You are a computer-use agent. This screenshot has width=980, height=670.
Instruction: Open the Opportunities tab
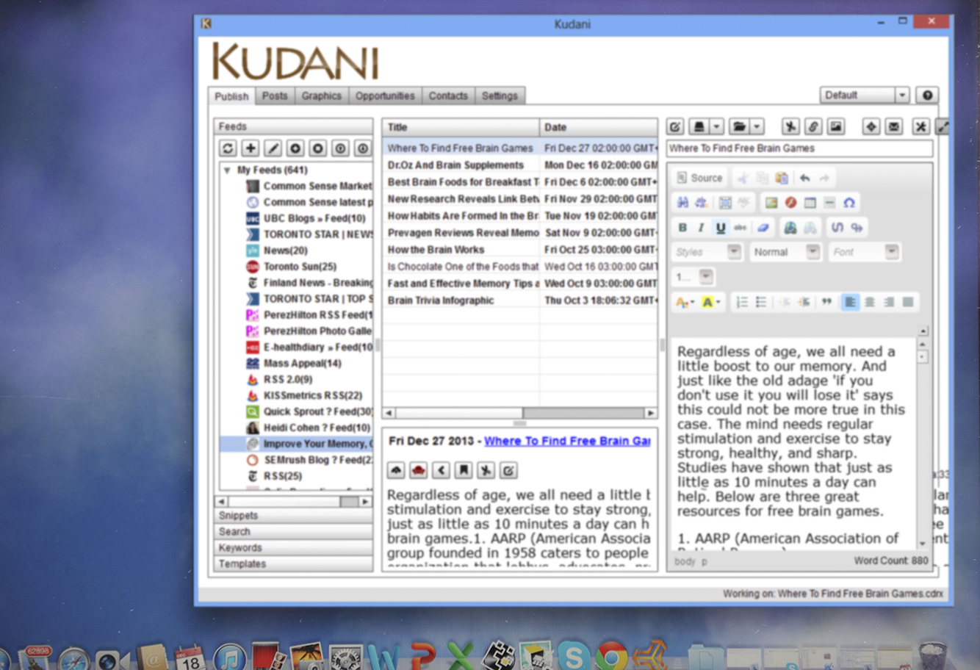(385, 96)
